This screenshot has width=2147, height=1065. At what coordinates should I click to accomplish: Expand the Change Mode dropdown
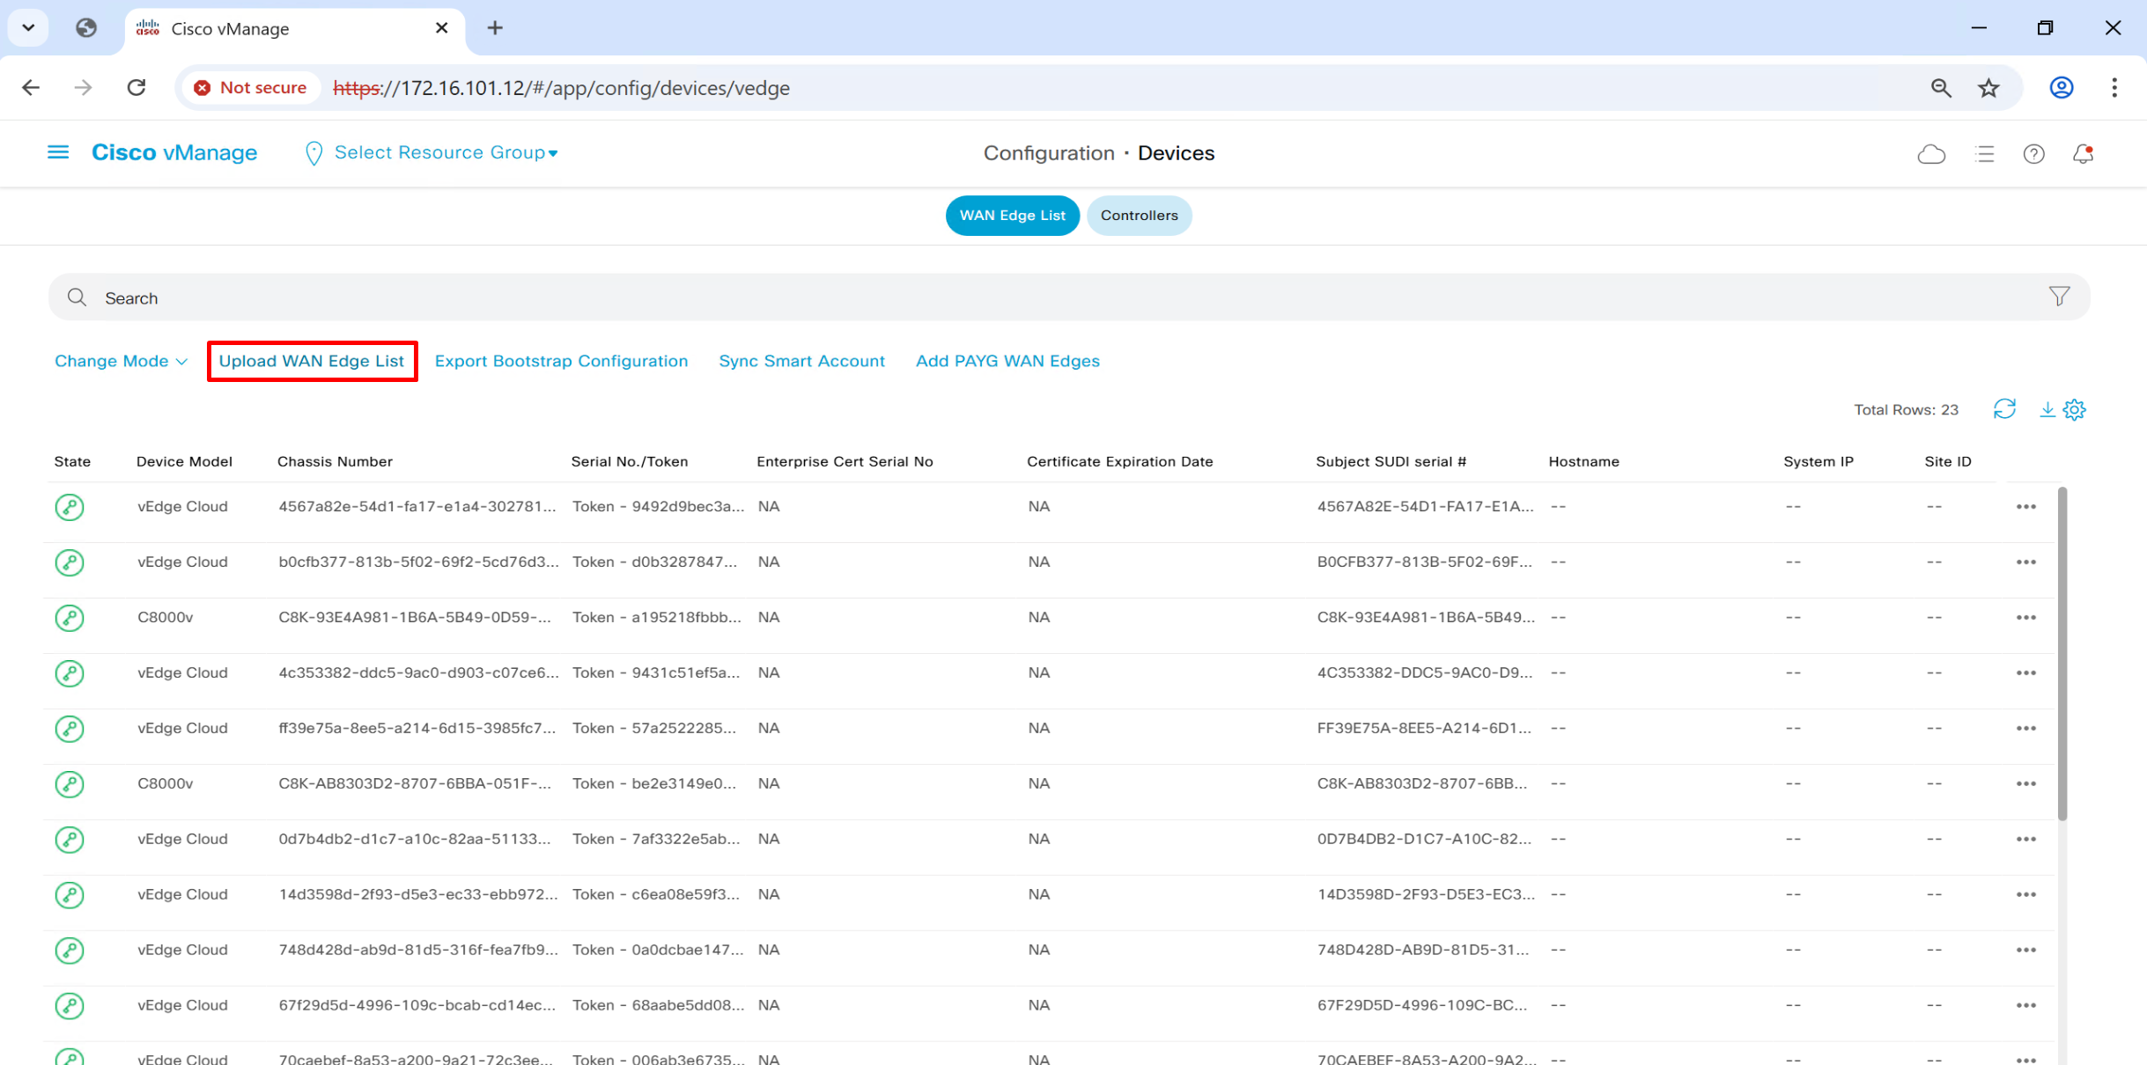(121, 361)
